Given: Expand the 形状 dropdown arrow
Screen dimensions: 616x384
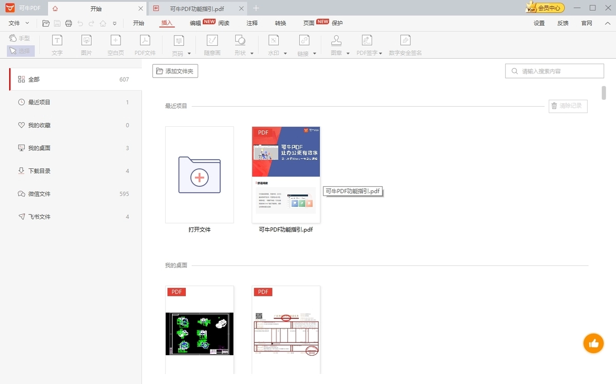Looking at the screenshot, I should point(252,53).
